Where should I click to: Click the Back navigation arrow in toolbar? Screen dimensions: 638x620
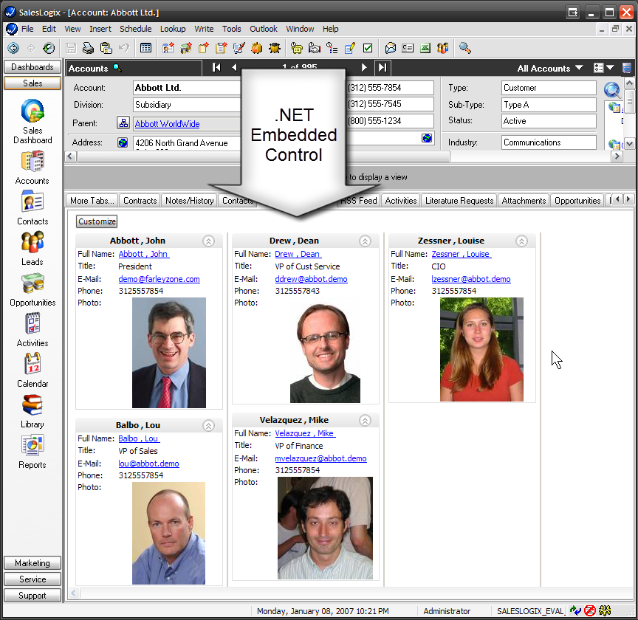point(13,48)
